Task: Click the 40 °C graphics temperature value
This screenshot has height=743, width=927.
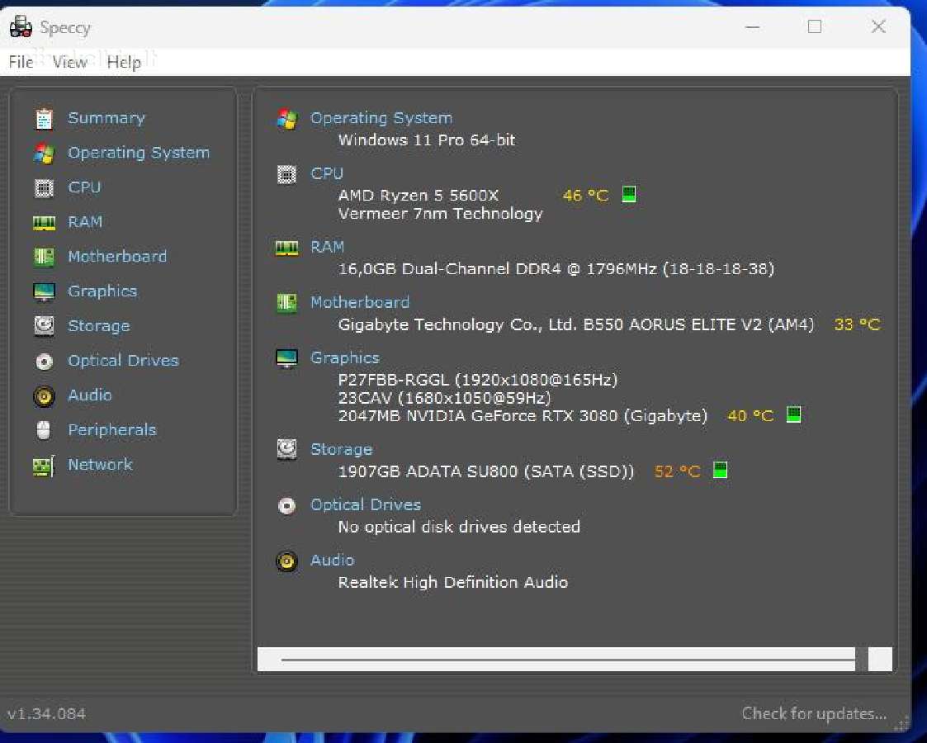Action: pyautogui.click(x=750, y=416)
